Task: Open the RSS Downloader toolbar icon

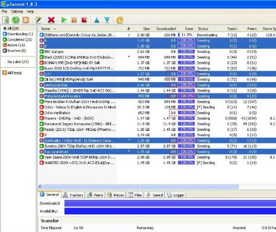Action: (x=26, y=20)
